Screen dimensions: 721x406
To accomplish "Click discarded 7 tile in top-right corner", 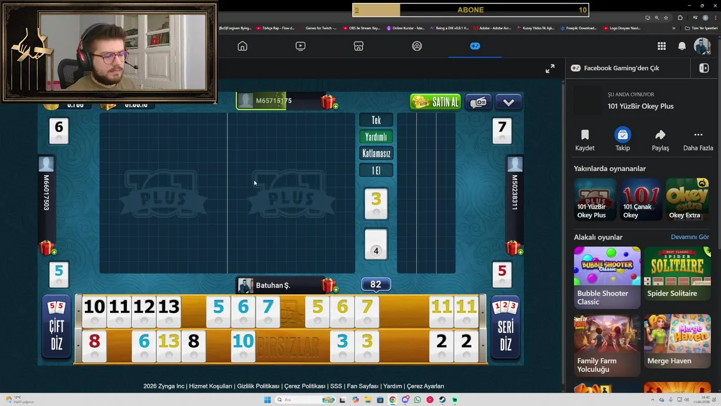I will pyautogui.click(x=502, y=131).
